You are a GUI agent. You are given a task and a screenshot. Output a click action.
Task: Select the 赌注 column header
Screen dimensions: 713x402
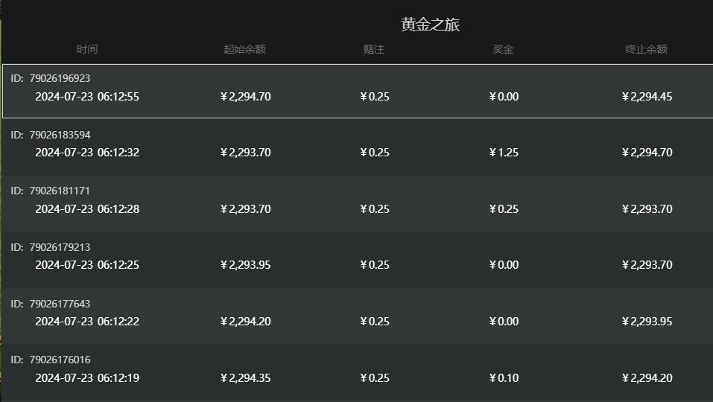tap(374, 49)
